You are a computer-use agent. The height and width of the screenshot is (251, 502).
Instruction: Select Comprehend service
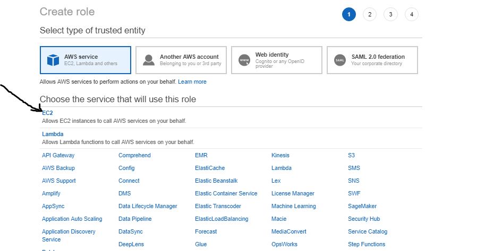tap(134, 155)
